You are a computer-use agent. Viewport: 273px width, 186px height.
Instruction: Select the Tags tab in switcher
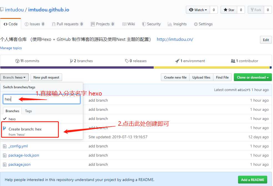point(28,111)
